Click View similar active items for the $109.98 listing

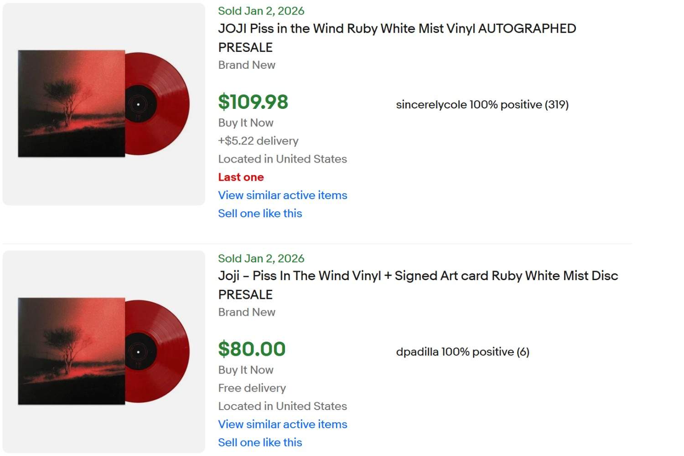pyautogui.click(x=282, y=195)
